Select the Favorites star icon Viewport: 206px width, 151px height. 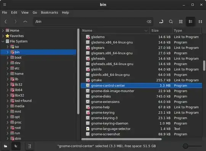pos(8,36)
